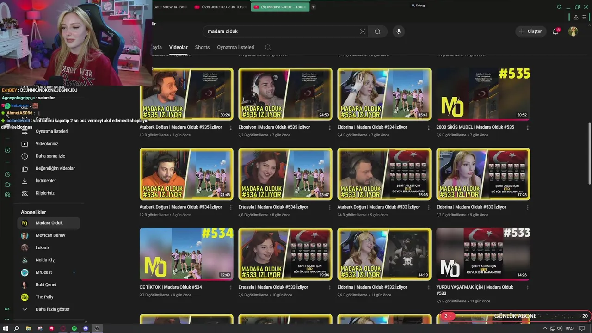Open video title Ertassla | Madara Olduk #533 İzliyor
This screenshot has height=333, width=592.
(273, 287)
